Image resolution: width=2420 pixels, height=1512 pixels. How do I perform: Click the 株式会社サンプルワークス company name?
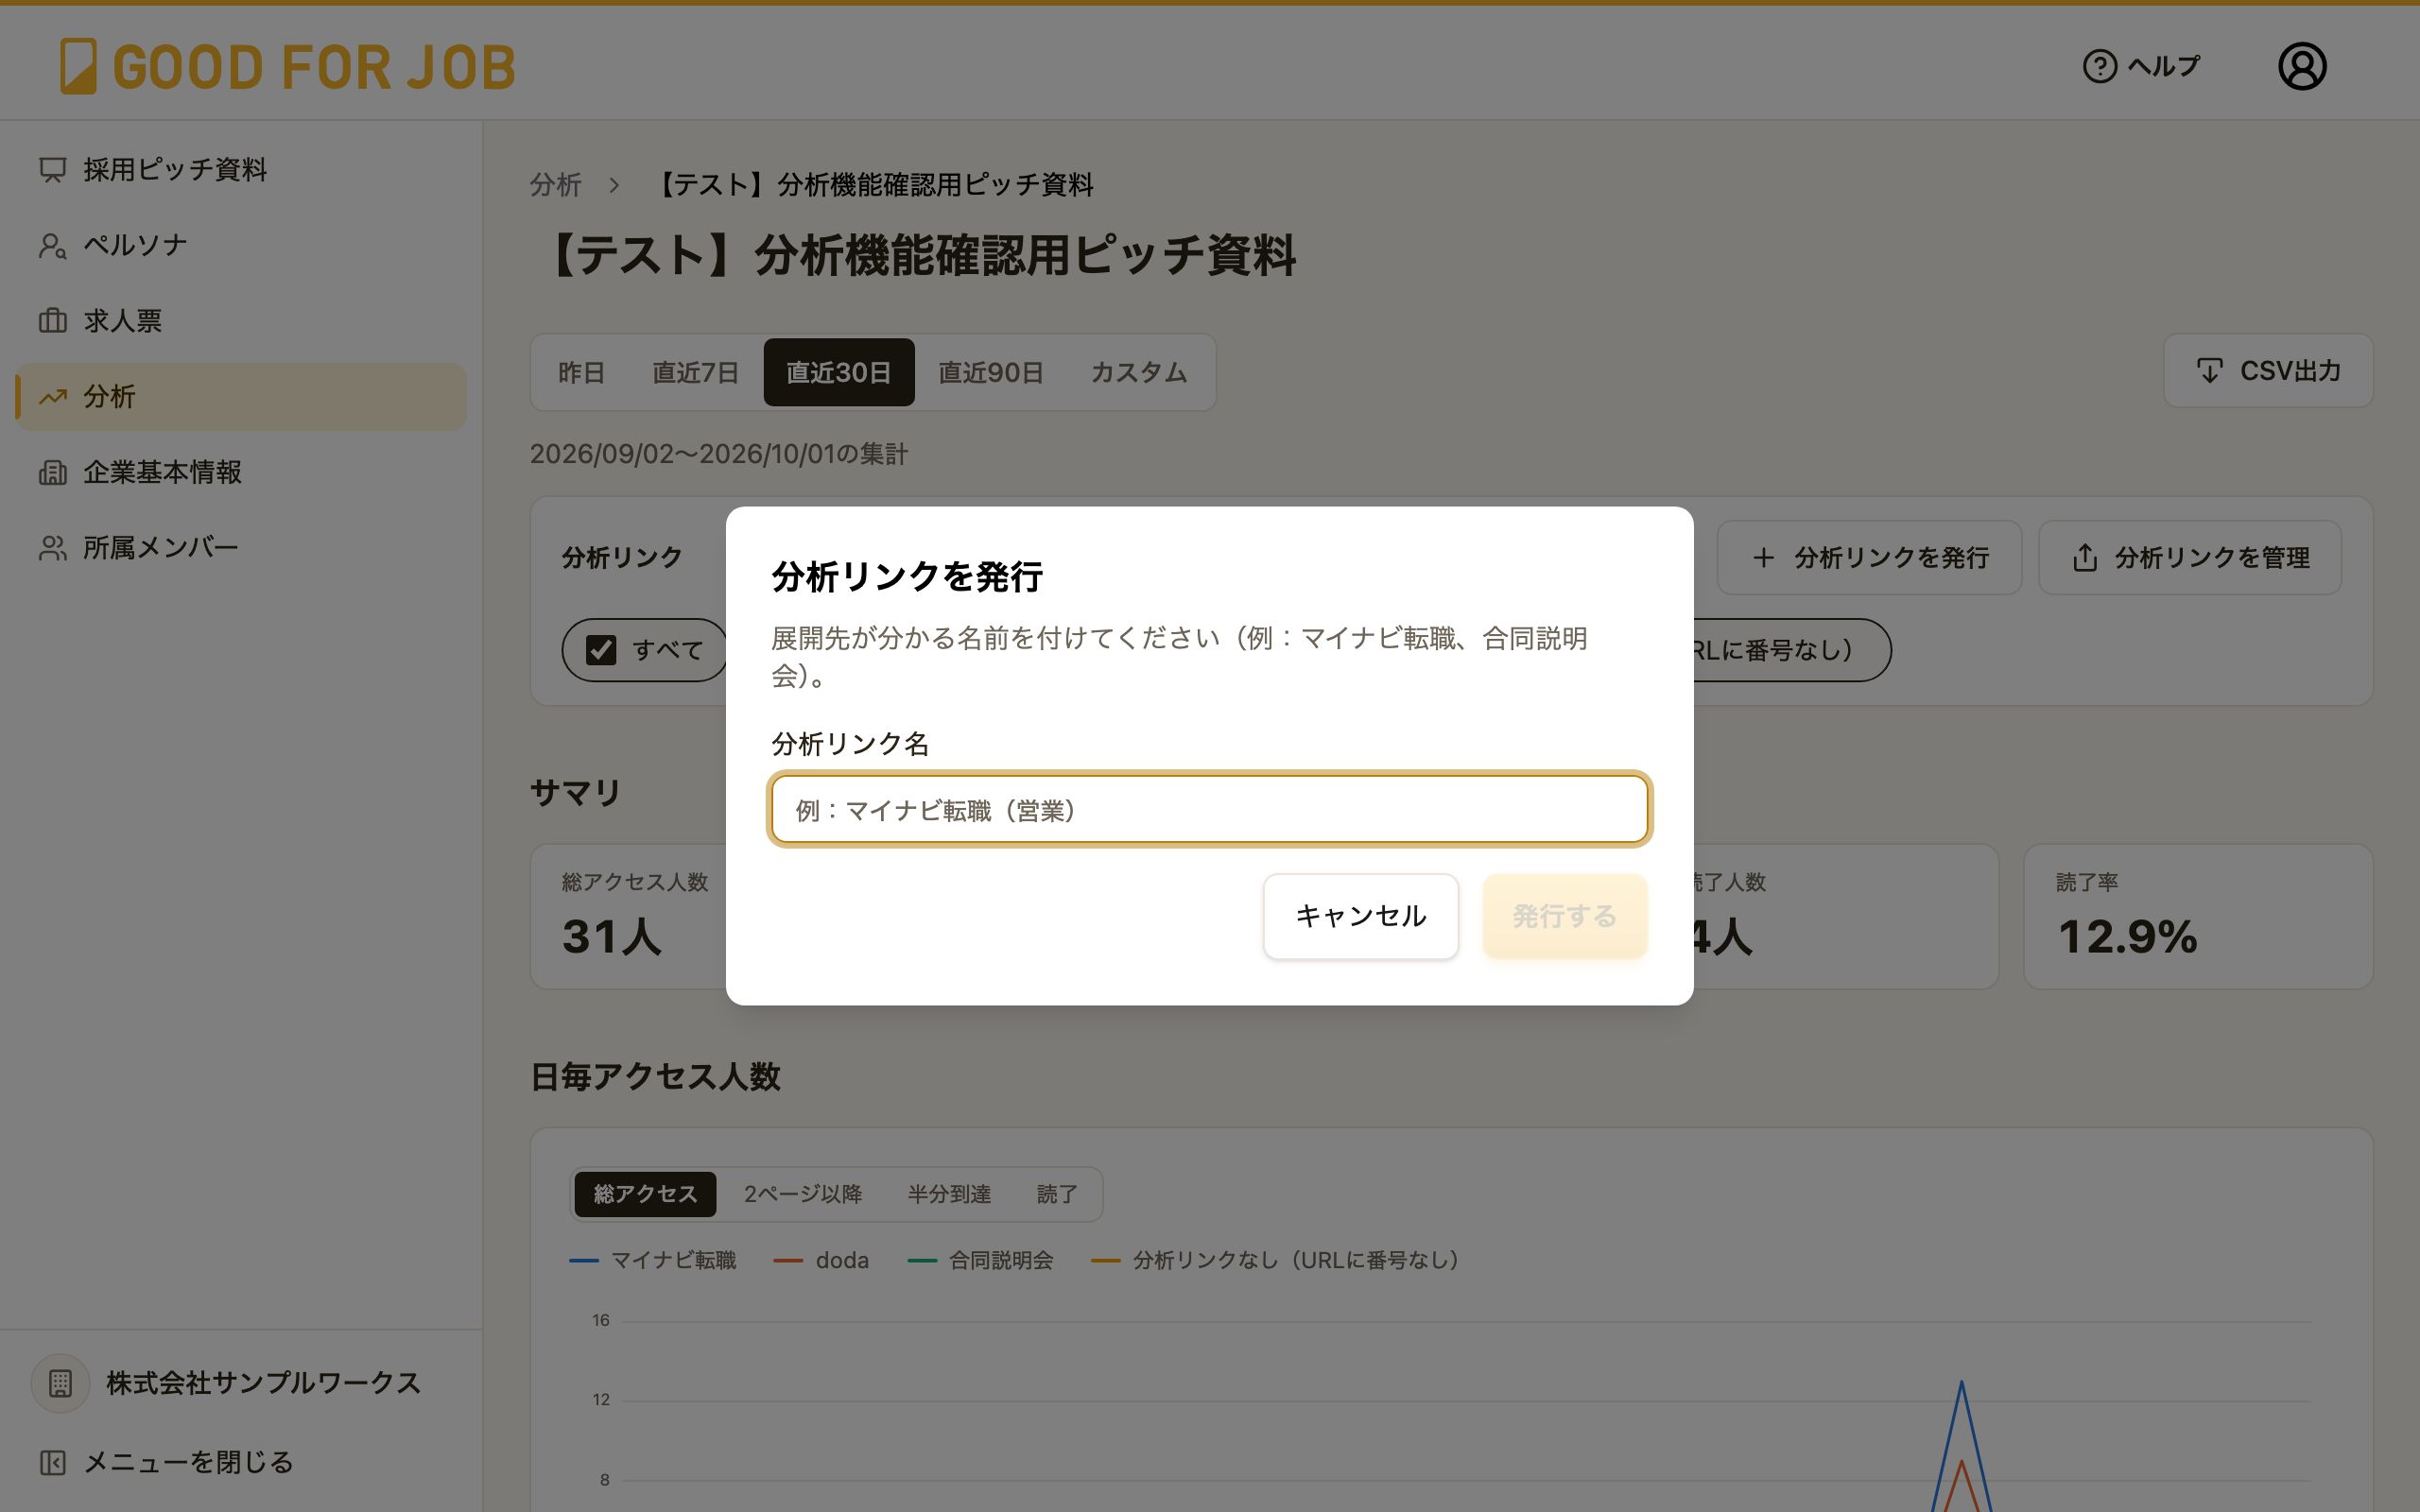click(x=263, y=1383)
